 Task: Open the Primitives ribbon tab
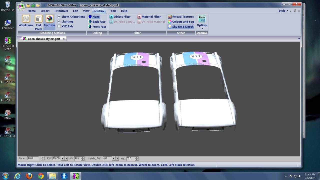[x=61, y=11]
